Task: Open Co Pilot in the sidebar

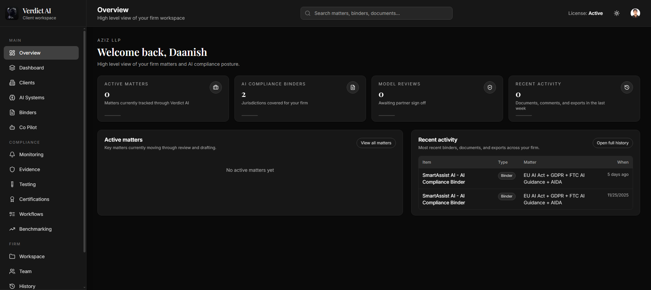Action: 28,127
